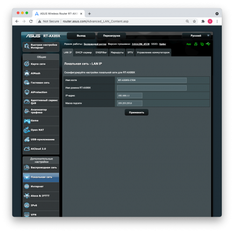Viewport: 234px width, 233px height.
Task: Click the Имя хоста input field
Action: [x=152, y=80]
